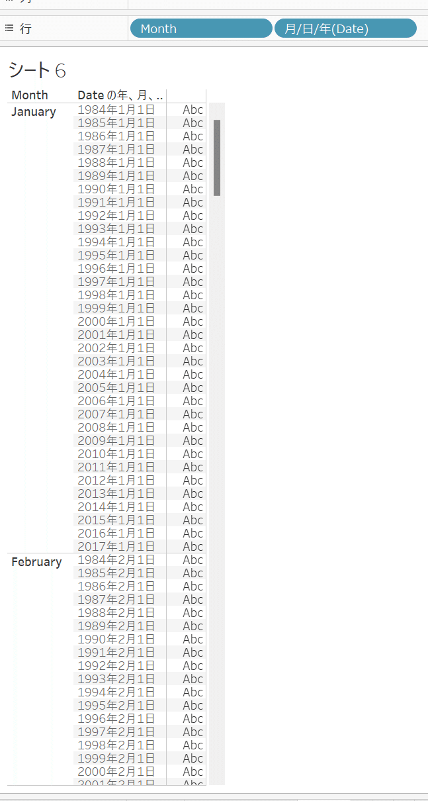Screen dimensions: 428x801
Task: Select the January row header
Action: pos(34,112)
